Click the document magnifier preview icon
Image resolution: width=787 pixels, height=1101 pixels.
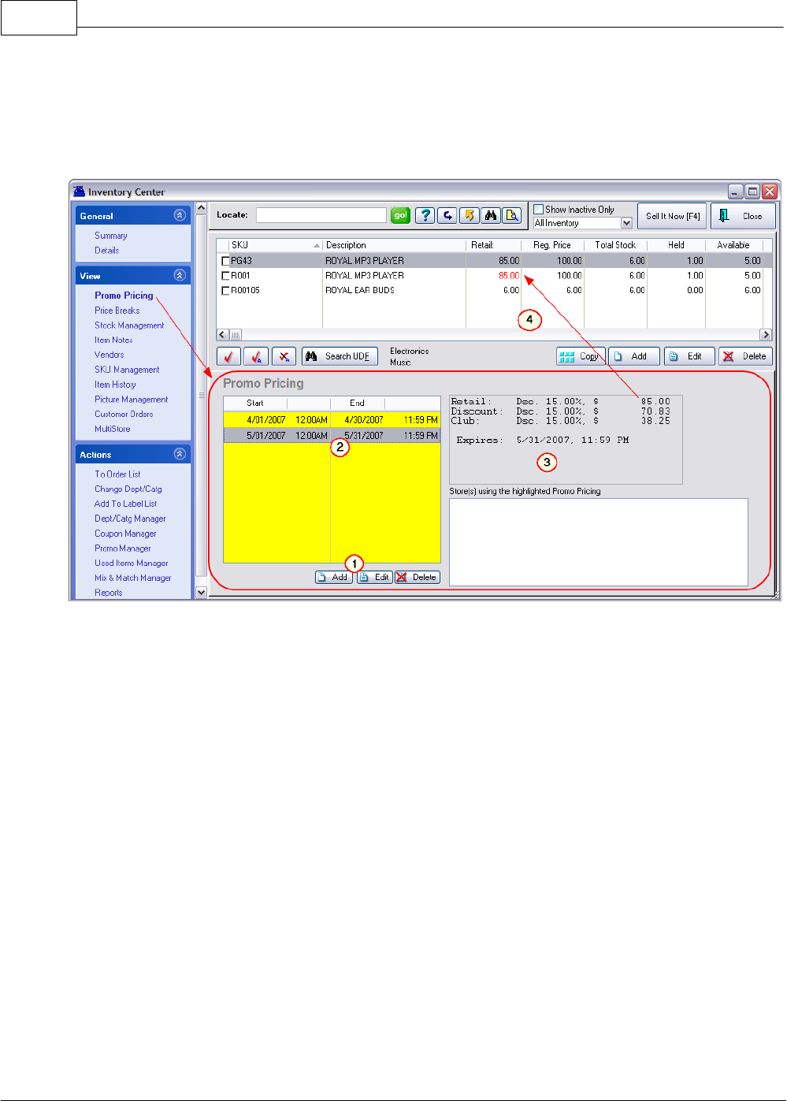[512, 215]
